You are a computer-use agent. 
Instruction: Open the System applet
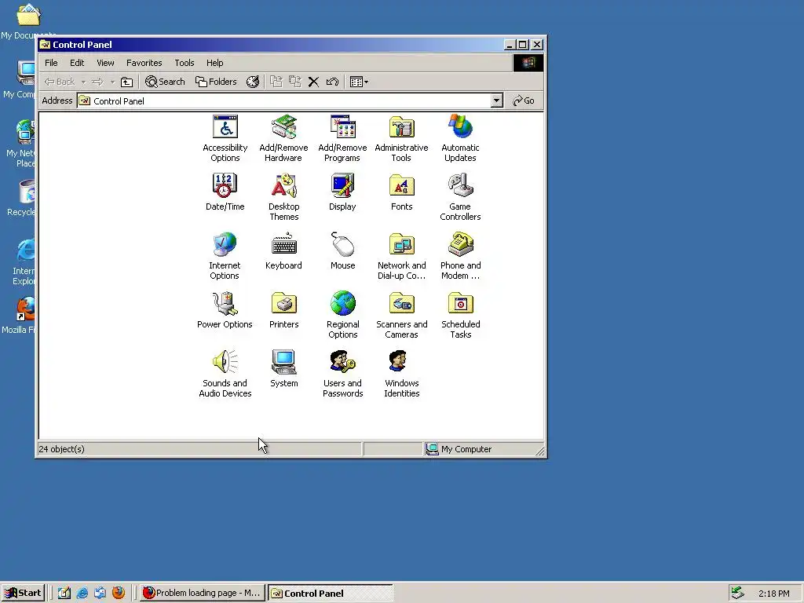tap(283, 369)
